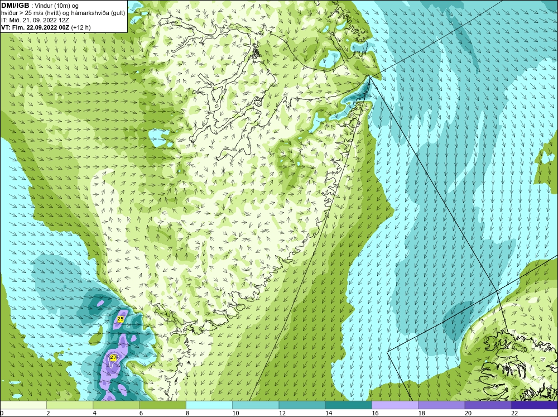Click the scale label 8 on colorbar
This screenshot has height=417, width=558.
coord(187,413)
